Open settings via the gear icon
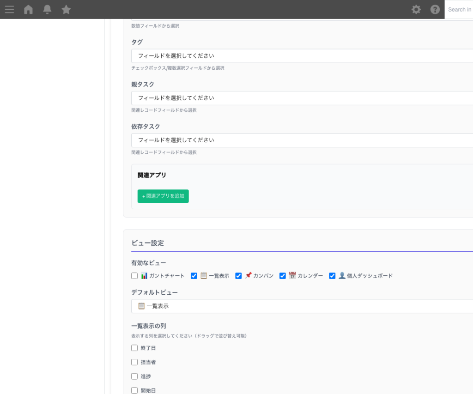The image size is (473, 394). coord(416,9)
